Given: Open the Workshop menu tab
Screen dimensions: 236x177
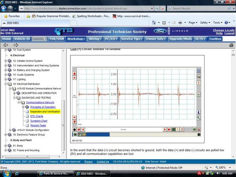Looking at the screenshot, I should click(x=76, y=39).
